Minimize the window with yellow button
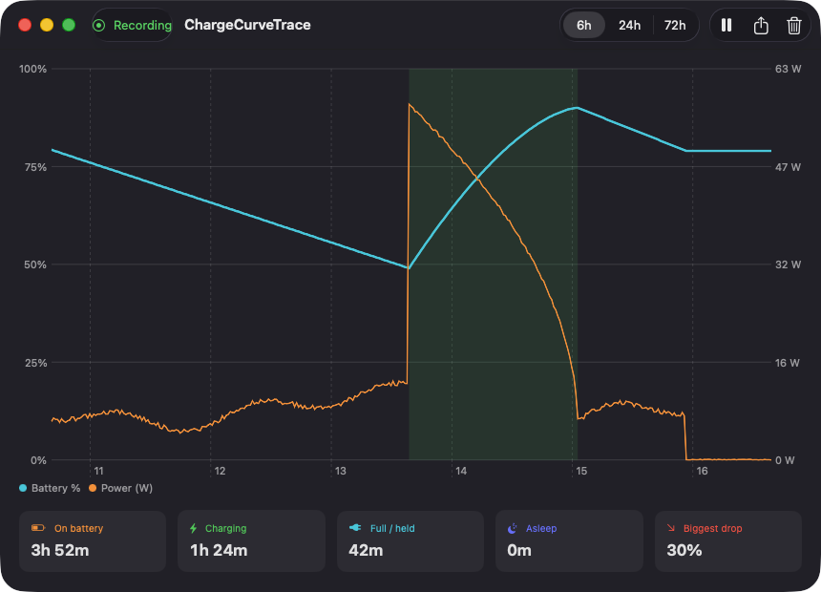The height and width of the screenshot is (592, 821). click(47, 25)
